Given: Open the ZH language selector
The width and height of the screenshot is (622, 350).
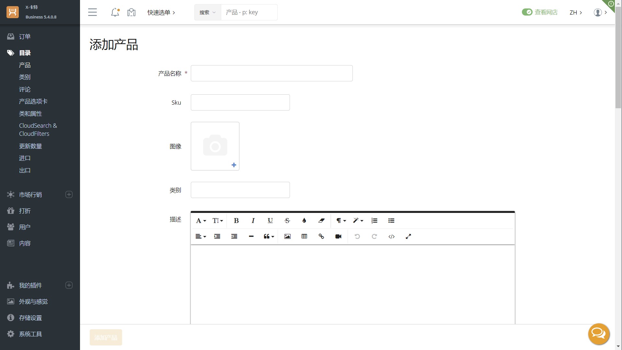Looking at the screenshot, I should pos(576,12).
